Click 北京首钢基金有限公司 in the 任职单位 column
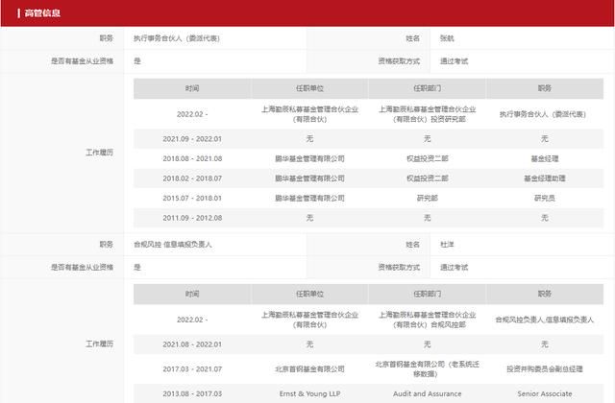Image resolution: width=615 pixels, height=403 pixels. (x=309, y=368)
